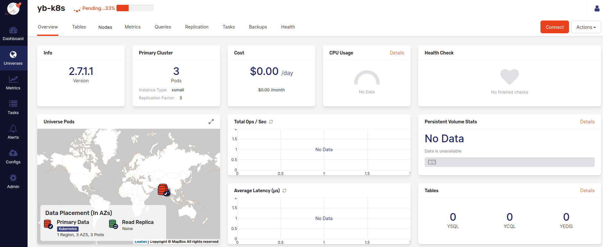Viewport: 603px width, 247px height.
Task: Open the Configs cloud icon
Action: tap(13, 153)
